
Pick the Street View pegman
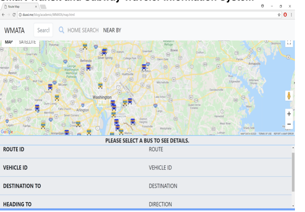pos(289,96)
